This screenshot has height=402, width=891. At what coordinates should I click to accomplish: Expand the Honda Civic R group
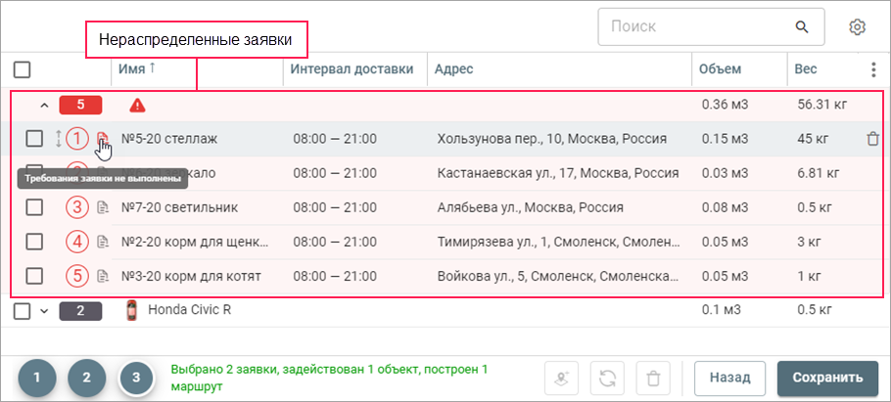coord(43,311)
